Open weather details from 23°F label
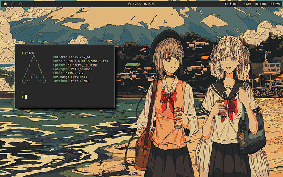 point(152,4)
